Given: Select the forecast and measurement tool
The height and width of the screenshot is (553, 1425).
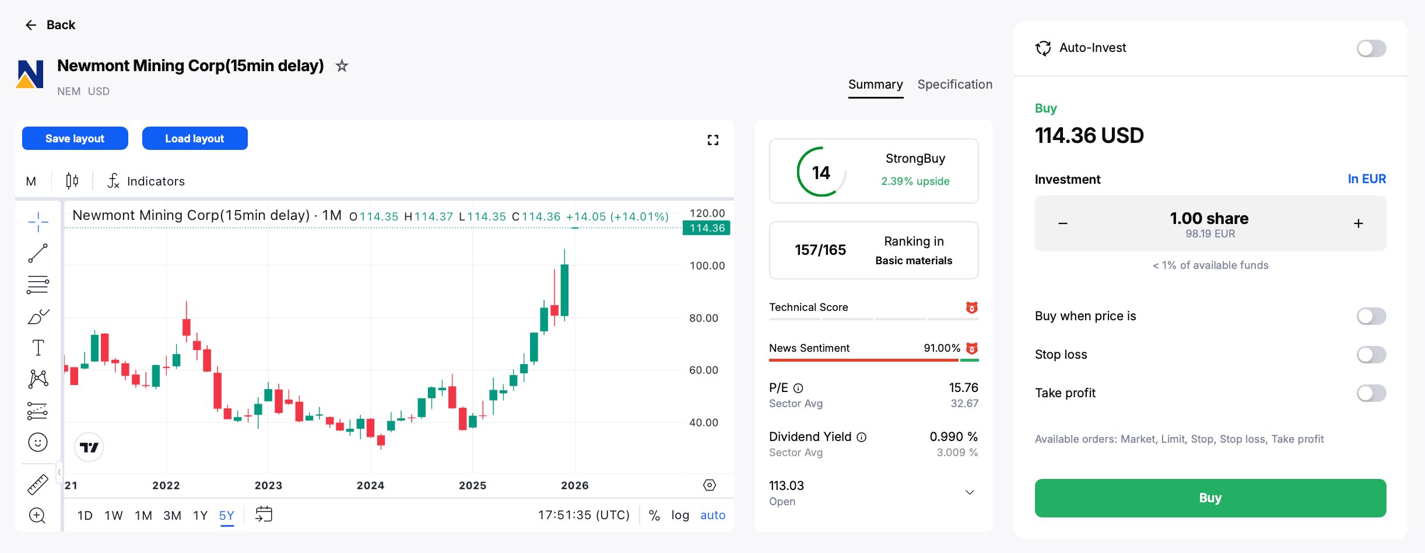Looking at the screenshot, I should (x=38, y=411).
